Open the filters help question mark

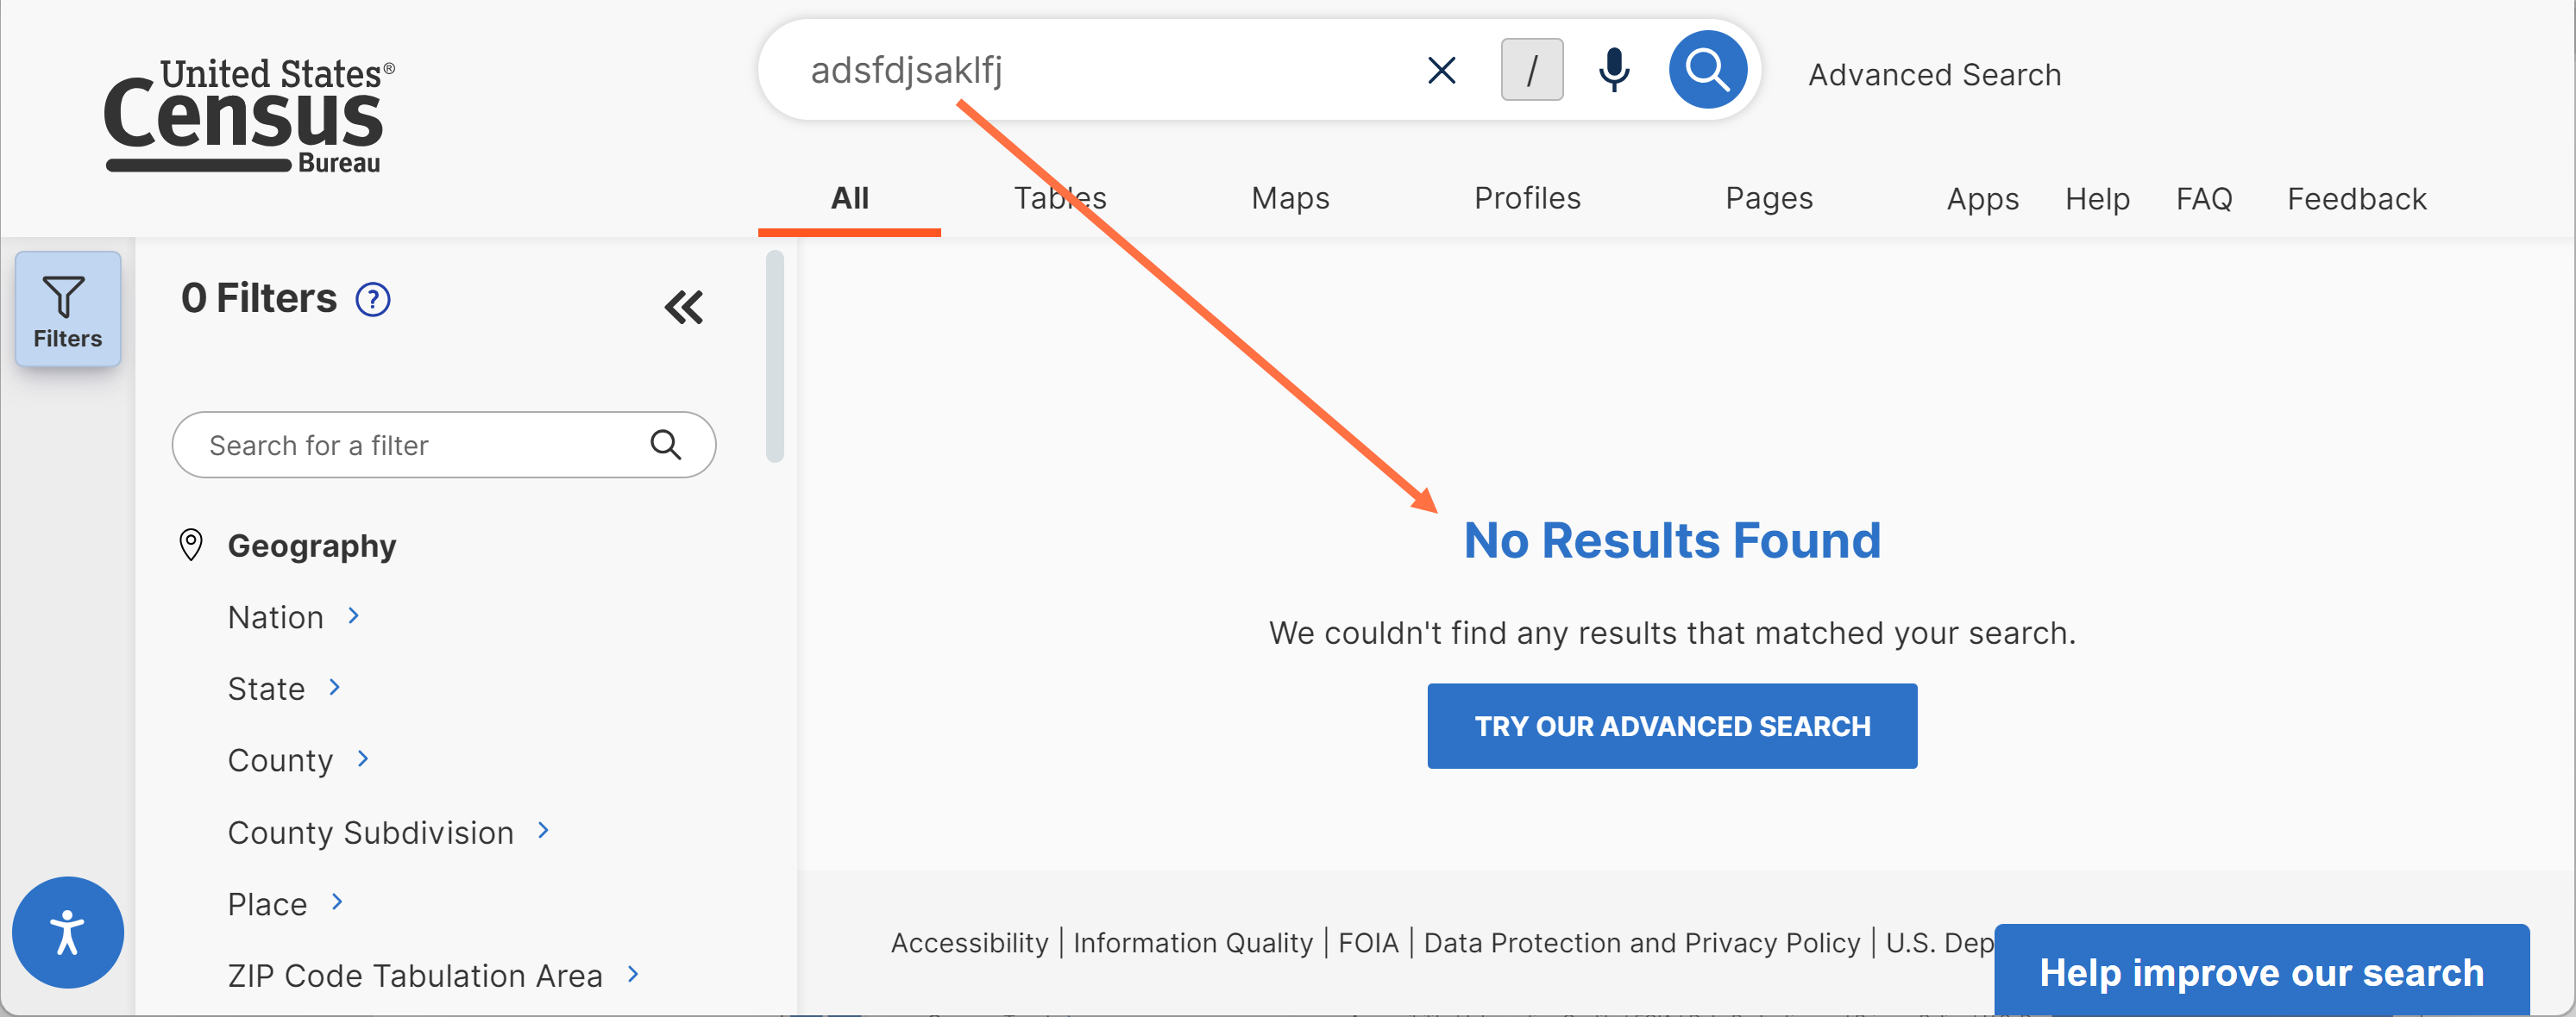[x=373, y=299]
